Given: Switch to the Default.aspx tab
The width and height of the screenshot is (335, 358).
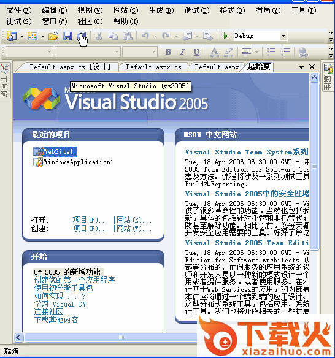Looking at the screenshot, I should click(x=217, y=67).
